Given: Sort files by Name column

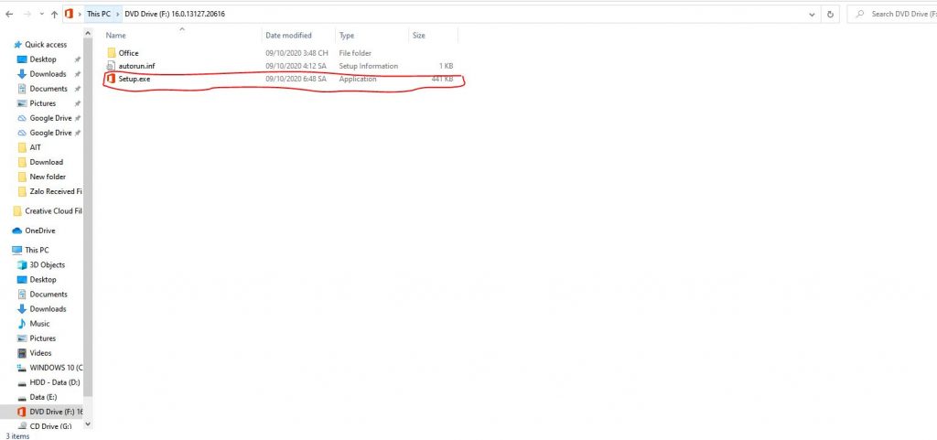Looking at the screenshot, I should (116, 36).
